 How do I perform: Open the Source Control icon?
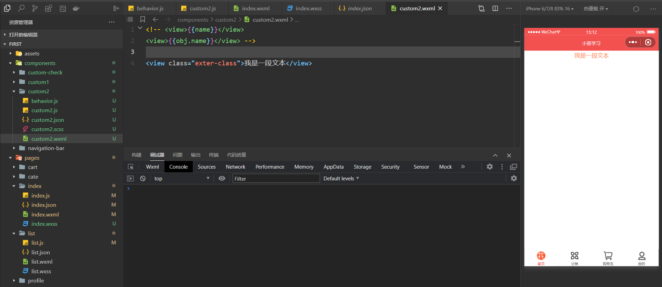pos(35,8)
